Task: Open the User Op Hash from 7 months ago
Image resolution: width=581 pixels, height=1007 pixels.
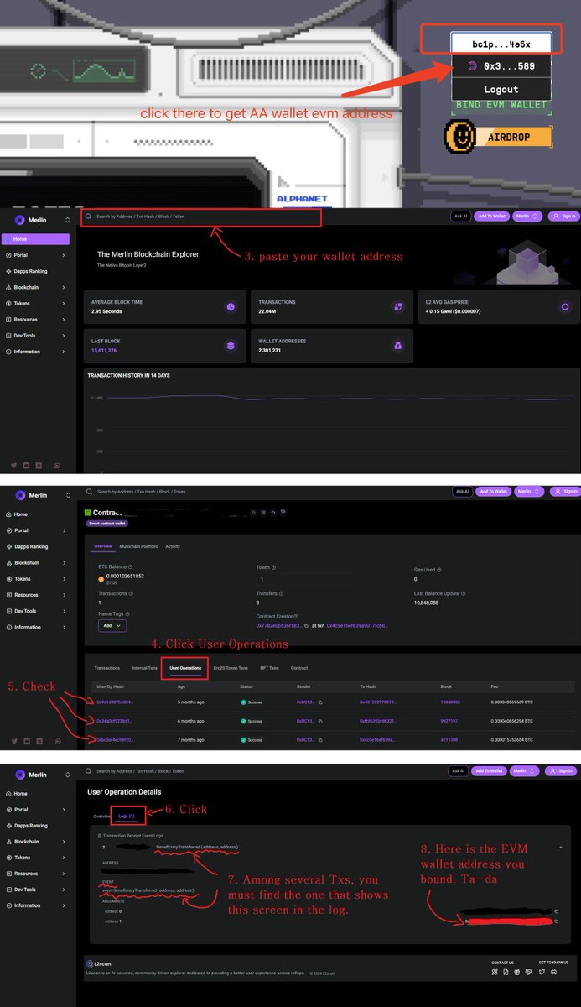Action: (114, 739)
